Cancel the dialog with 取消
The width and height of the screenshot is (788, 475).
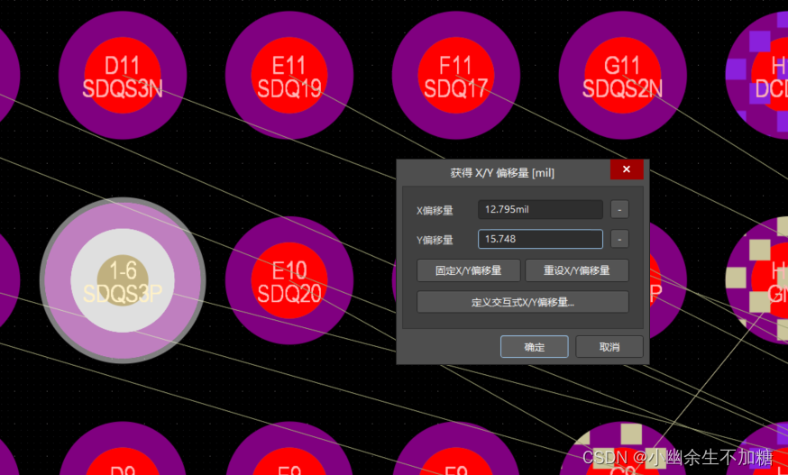609,347
